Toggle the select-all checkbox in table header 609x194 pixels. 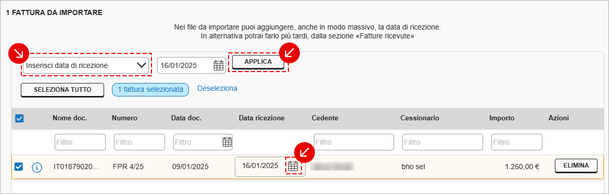pyautogui.click(x=19, y=118)
